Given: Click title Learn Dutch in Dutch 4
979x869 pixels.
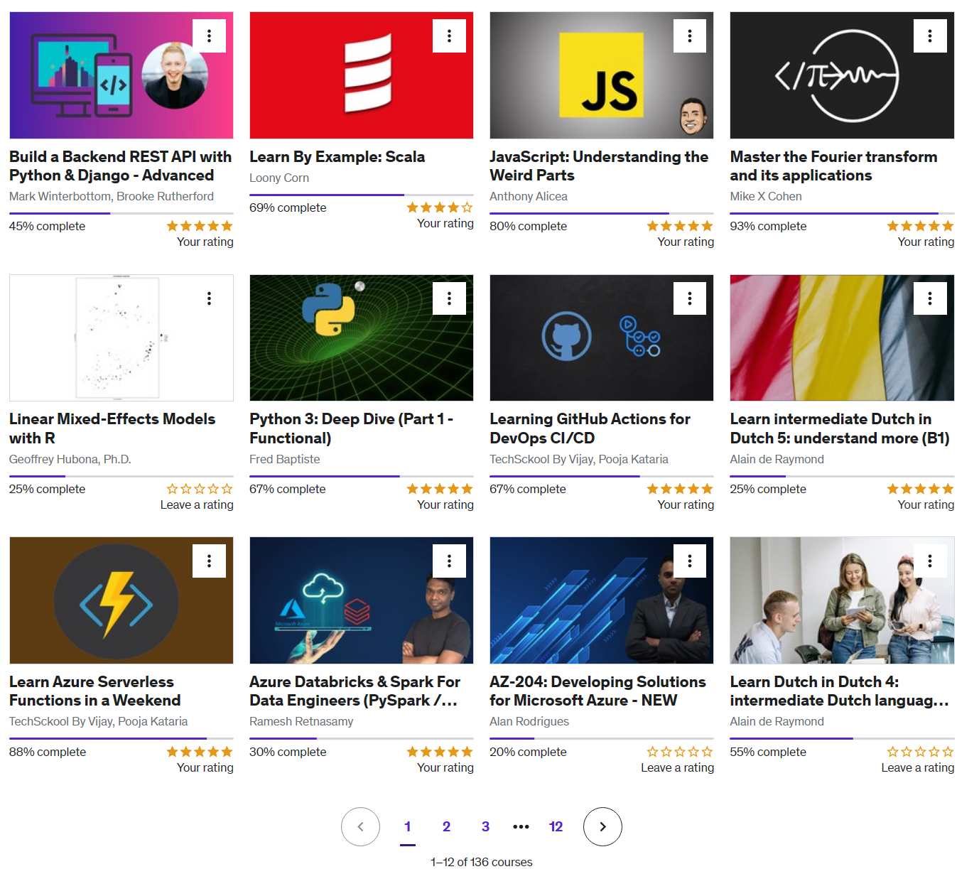Looking at the screenshot, I should pos(839,691).
